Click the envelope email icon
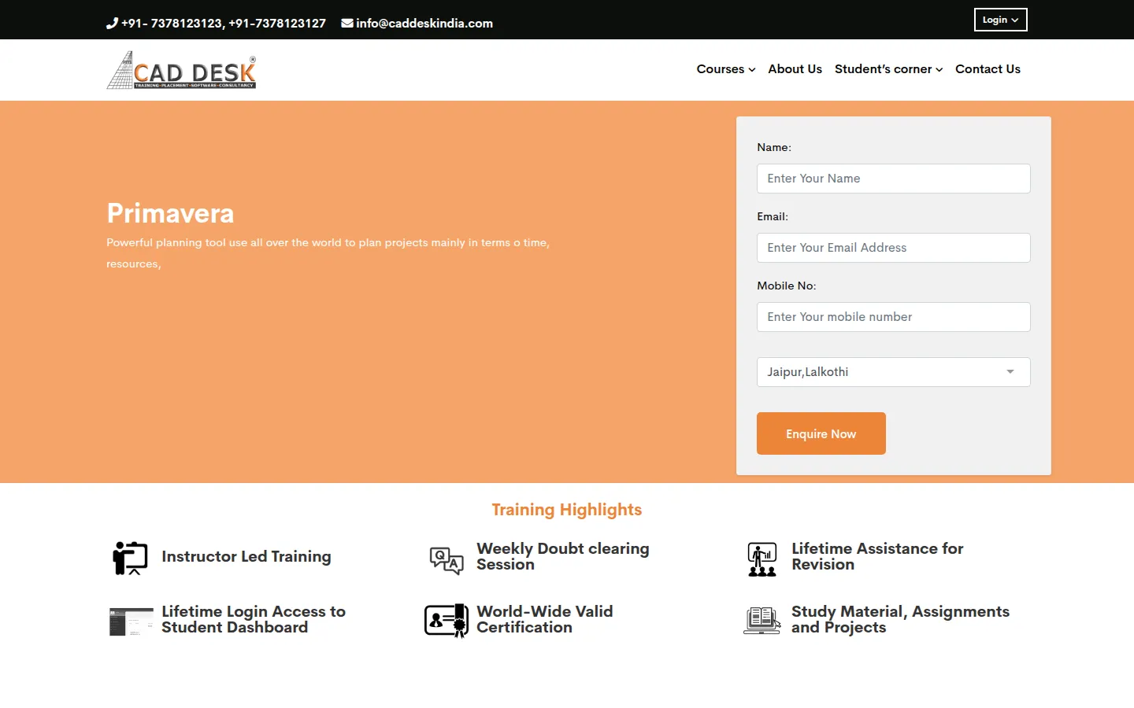The image size is (1134, 708). pyautogui.click(x=346, y=24)
